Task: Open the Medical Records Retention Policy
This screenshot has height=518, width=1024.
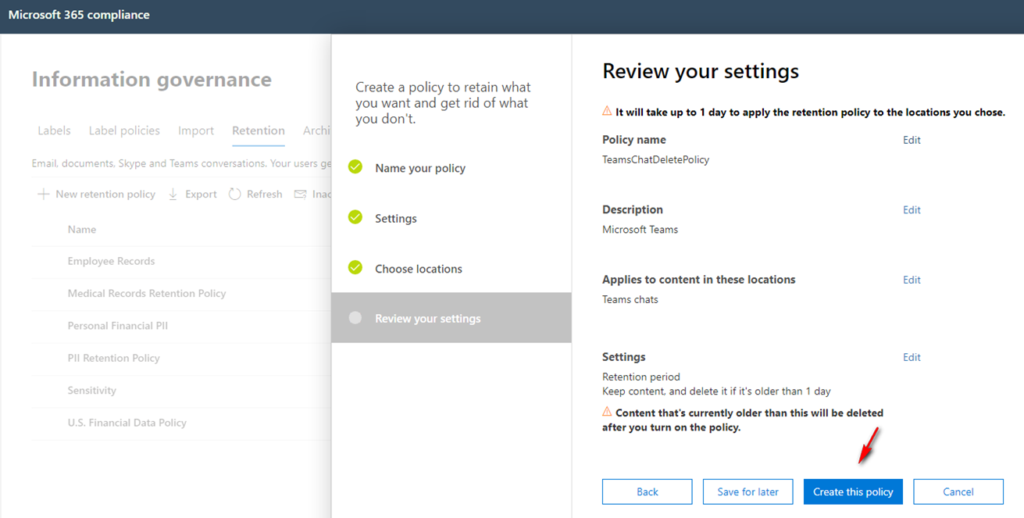Action: tap(147, 293)
